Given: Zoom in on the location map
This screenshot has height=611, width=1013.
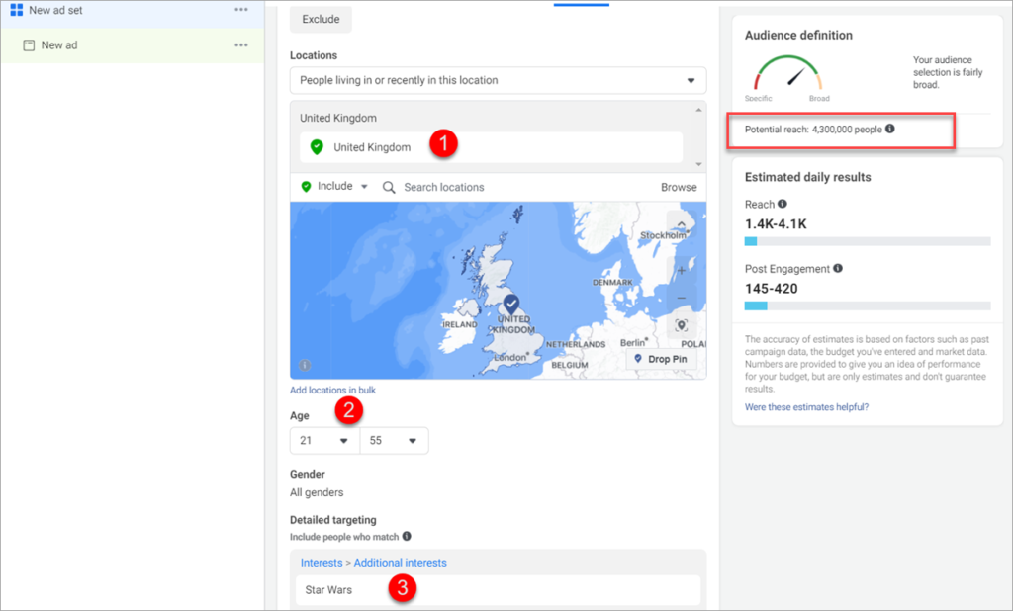Looking at the screenshot, I should (681, 270).
